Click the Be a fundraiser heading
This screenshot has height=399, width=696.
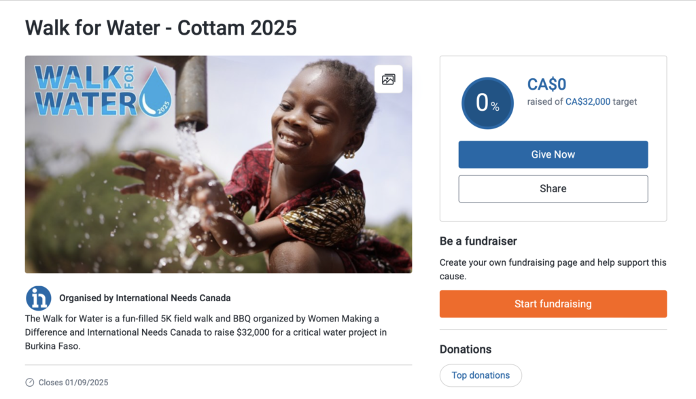478,241
